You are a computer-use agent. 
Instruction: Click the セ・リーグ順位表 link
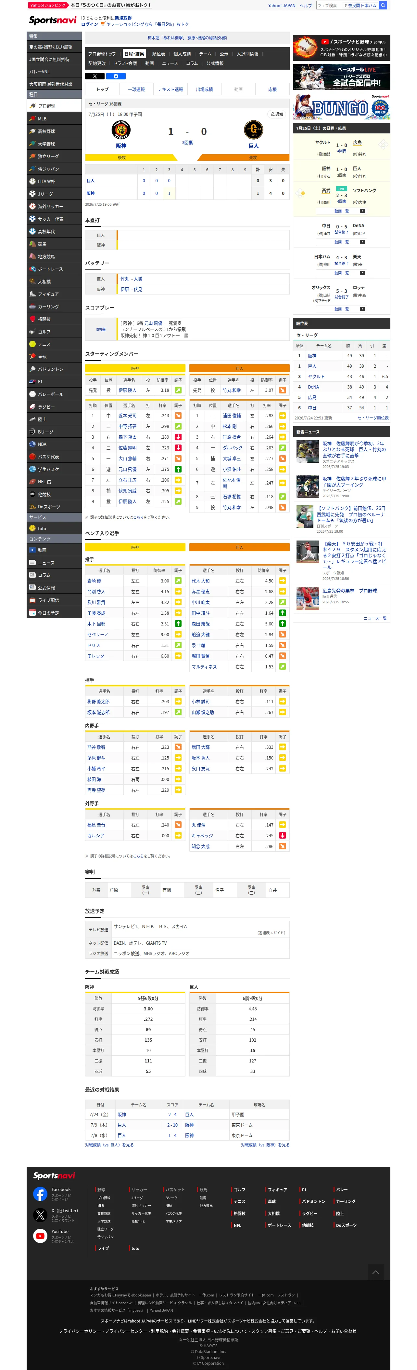373,418
